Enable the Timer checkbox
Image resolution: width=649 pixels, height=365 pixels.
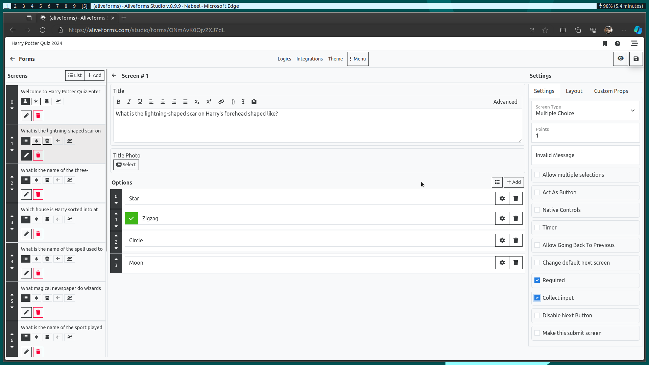(537, 227)
